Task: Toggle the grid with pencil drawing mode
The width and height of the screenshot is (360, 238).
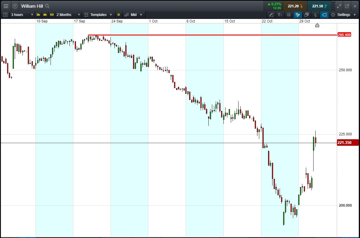Action: [x=298, y=14]
